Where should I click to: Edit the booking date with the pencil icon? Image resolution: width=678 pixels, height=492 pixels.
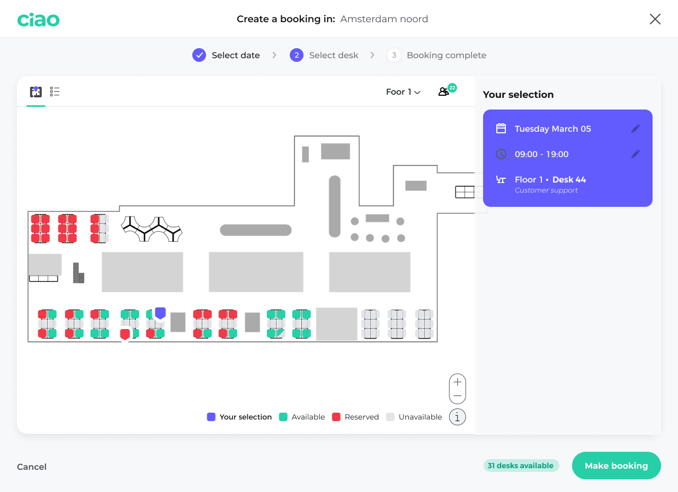[x=636, y=128]
